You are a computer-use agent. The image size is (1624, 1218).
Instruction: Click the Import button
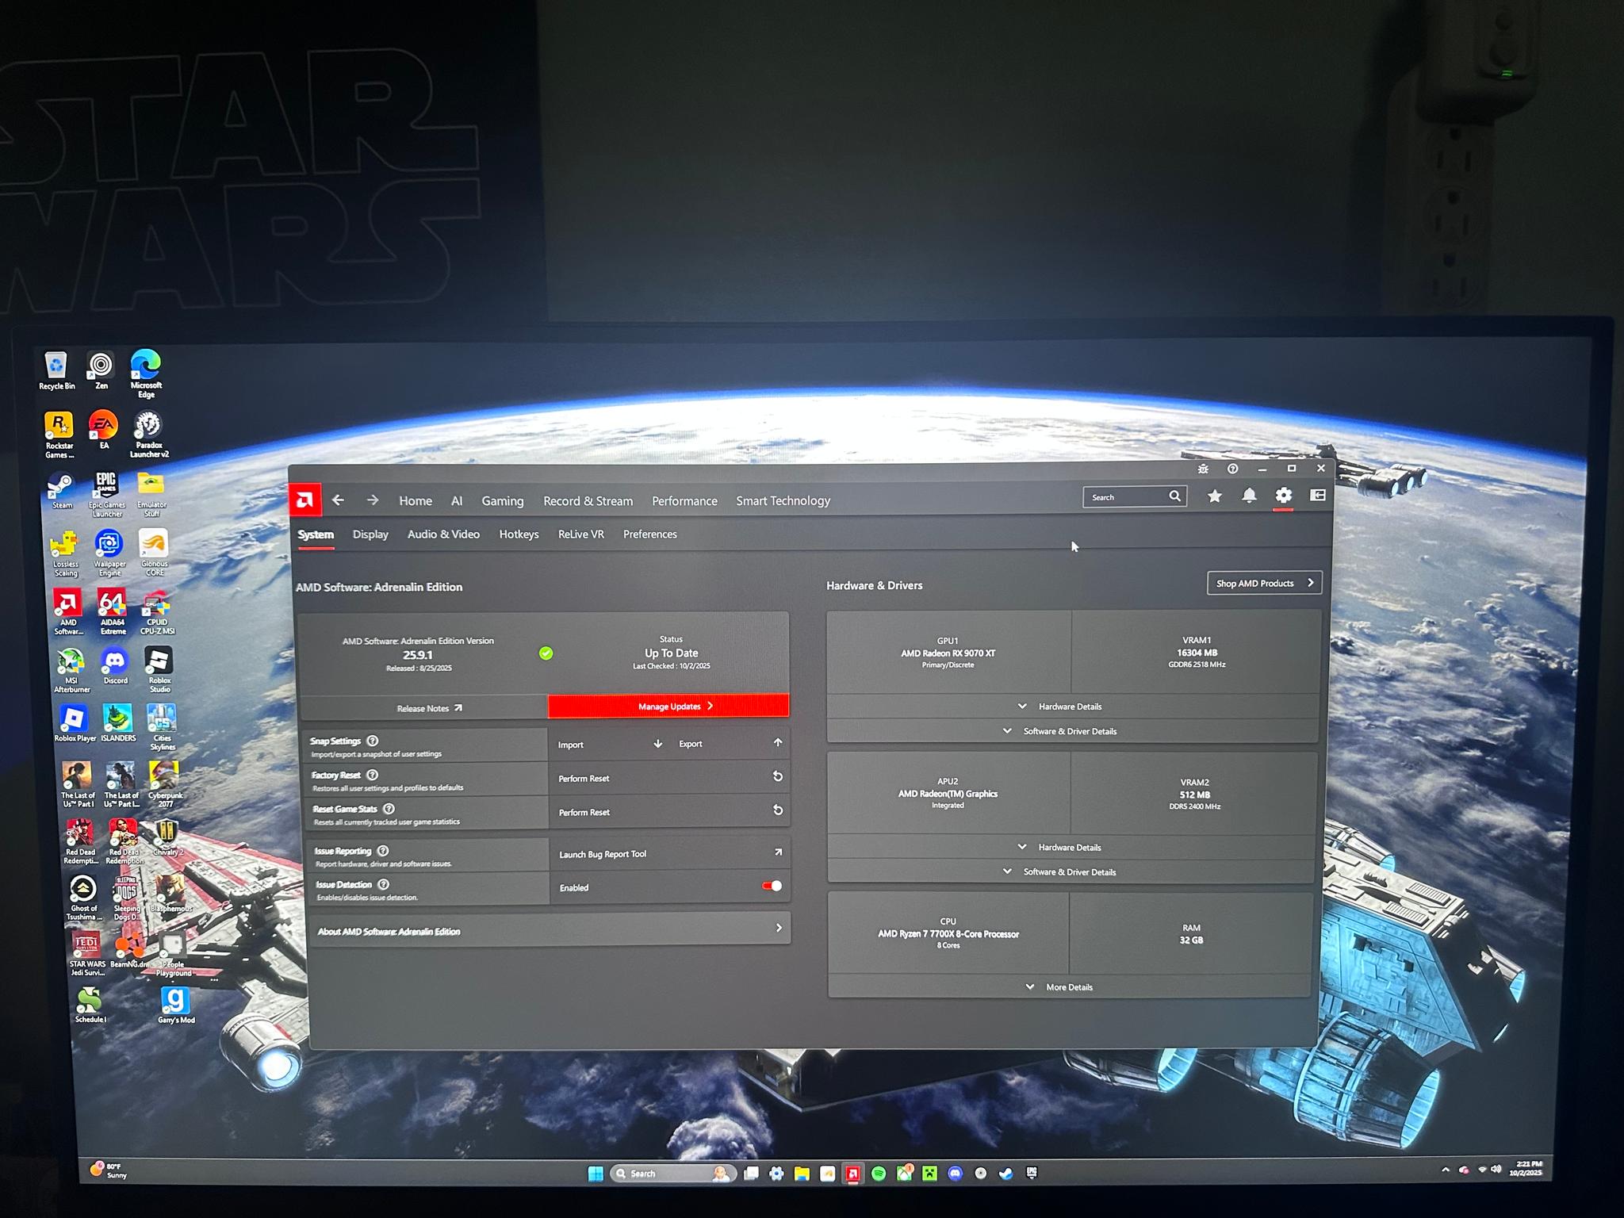click(610, 744)
